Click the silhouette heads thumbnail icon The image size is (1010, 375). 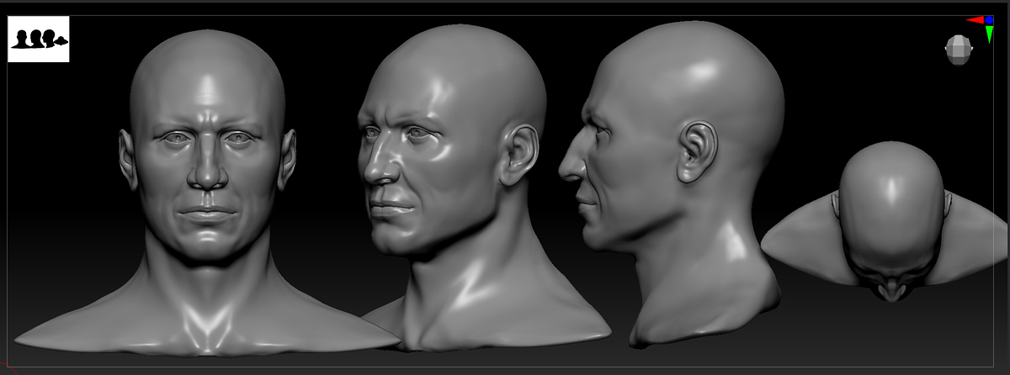pos(39,40)
